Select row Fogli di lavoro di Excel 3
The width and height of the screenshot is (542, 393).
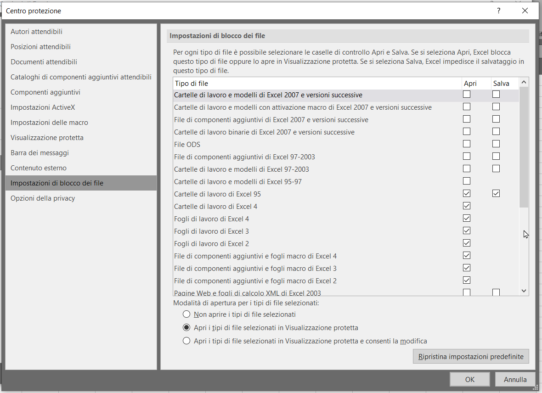pyautogui.click(x=346, y=231)
